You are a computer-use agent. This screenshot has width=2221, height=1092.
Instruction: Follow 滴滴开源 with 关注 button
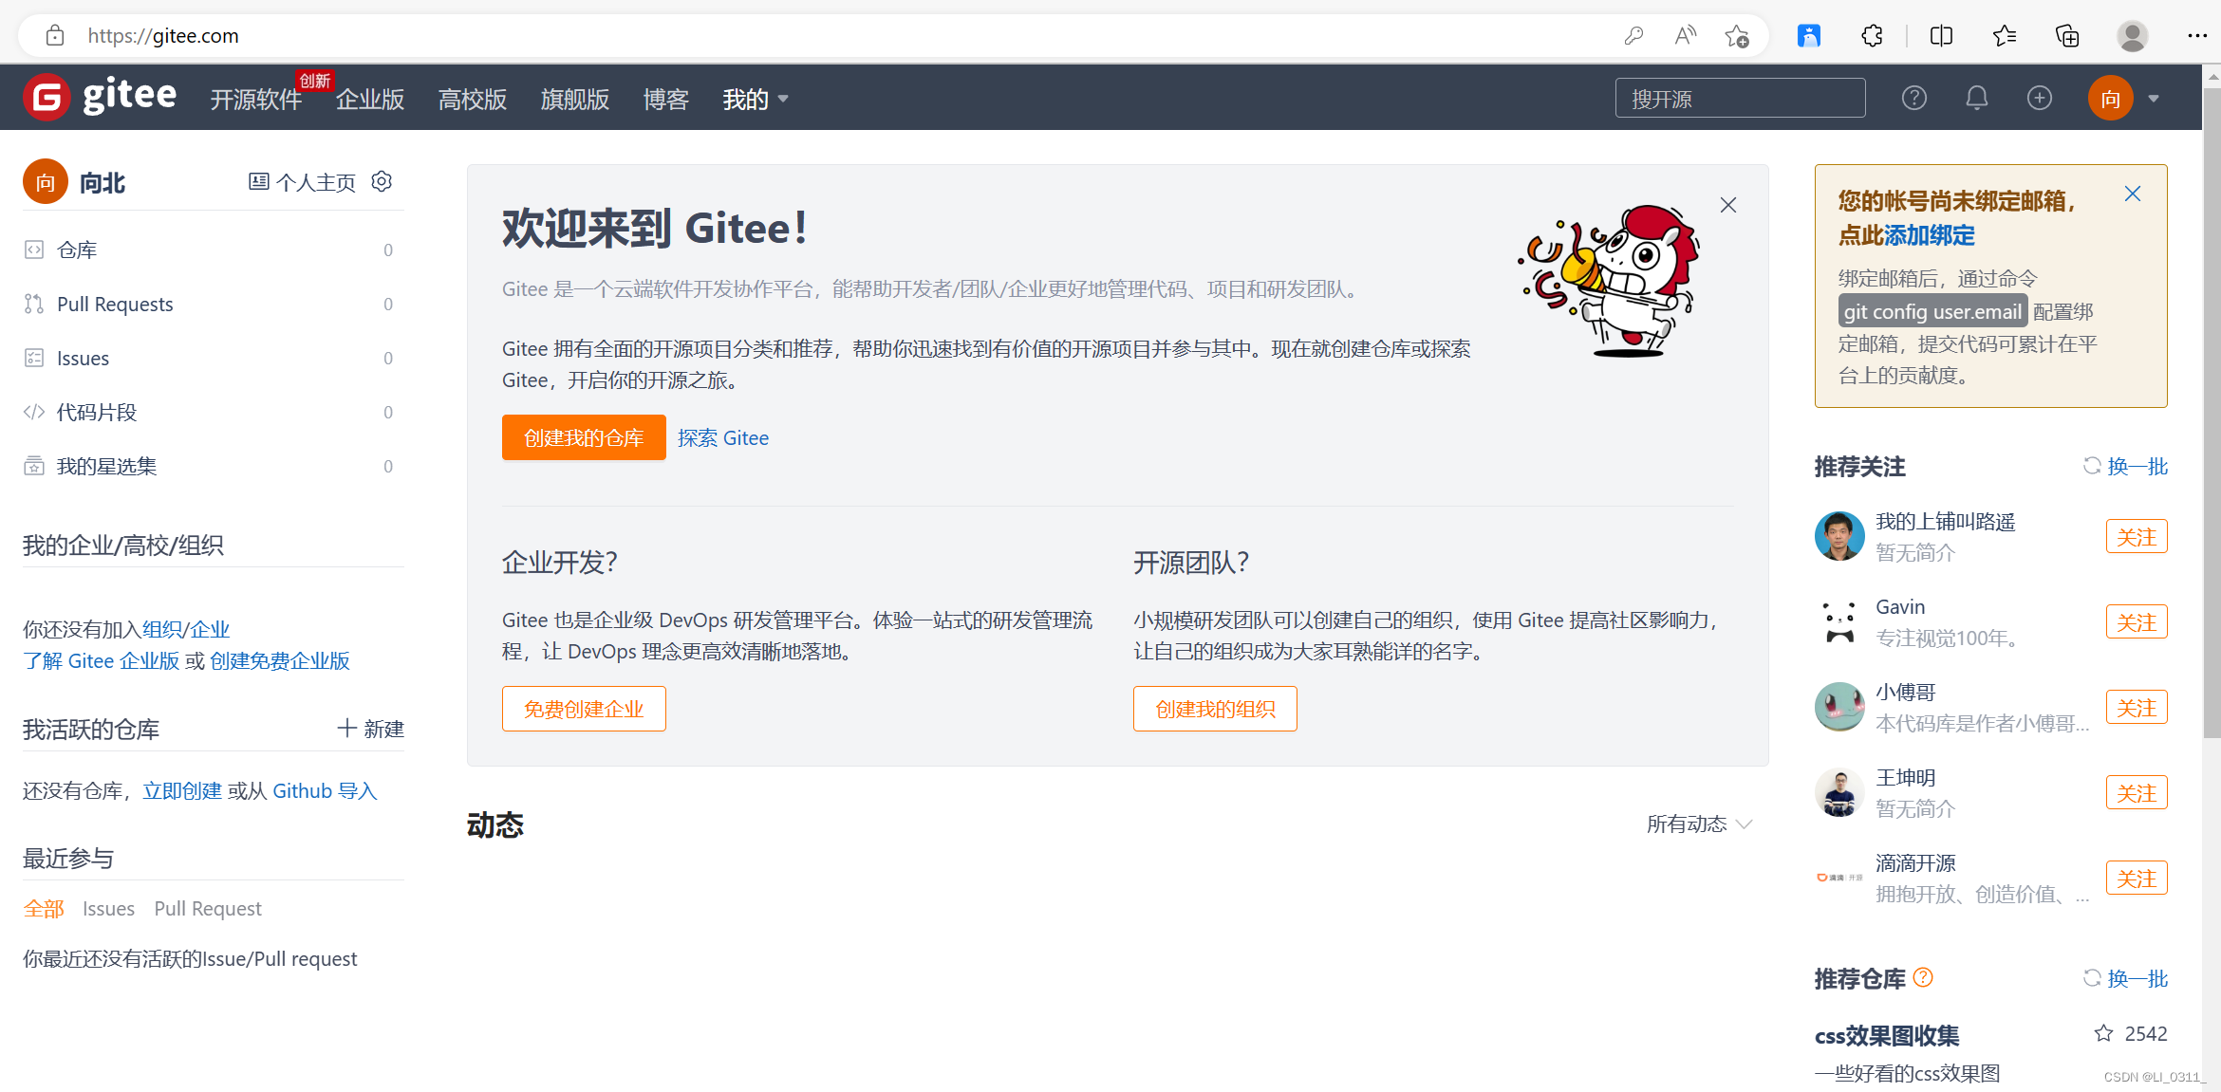[x=2137, y=878]
